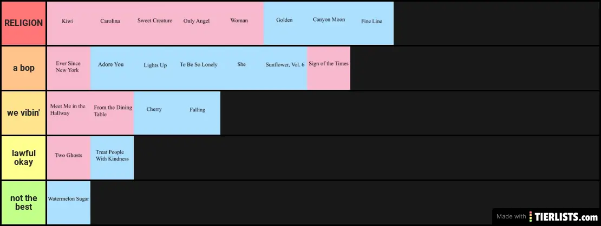The width and height of the screenshot is (601, 226).
Task: Click Treat People With Kindness tile
Action: point(112,158)
